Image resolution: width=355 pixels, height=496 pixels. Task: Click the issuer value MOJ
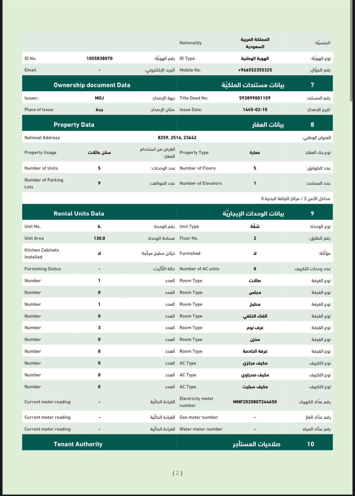[99, 98]
